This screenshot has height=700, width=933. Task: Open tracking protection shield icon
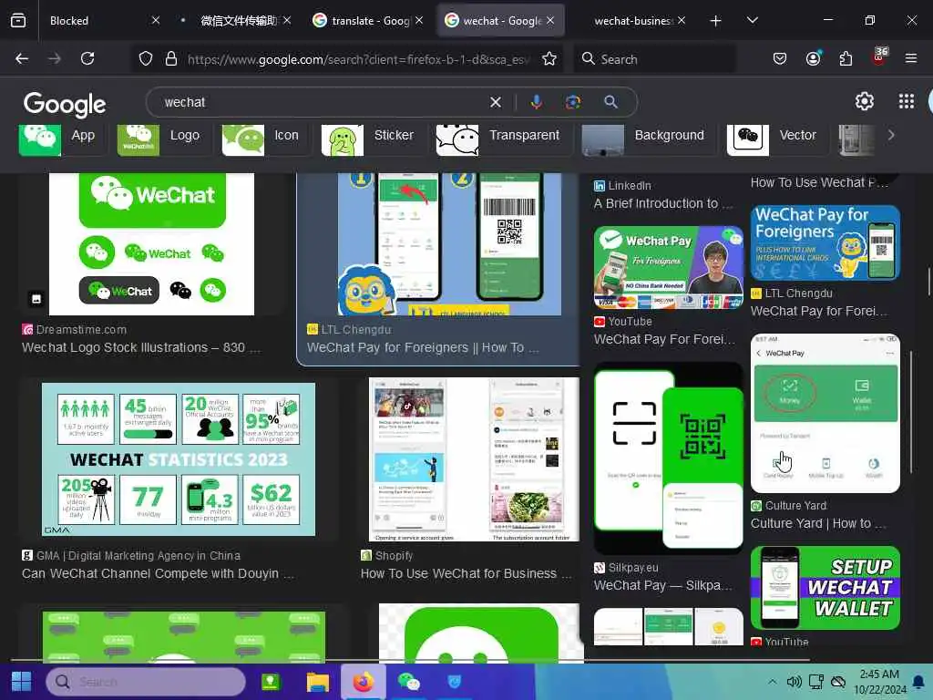tap(146, 58)
